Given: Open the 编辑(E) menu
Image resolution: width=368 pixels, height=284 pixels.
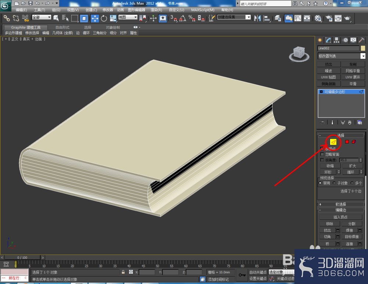Looking at the screenshot, I should 21,10.
